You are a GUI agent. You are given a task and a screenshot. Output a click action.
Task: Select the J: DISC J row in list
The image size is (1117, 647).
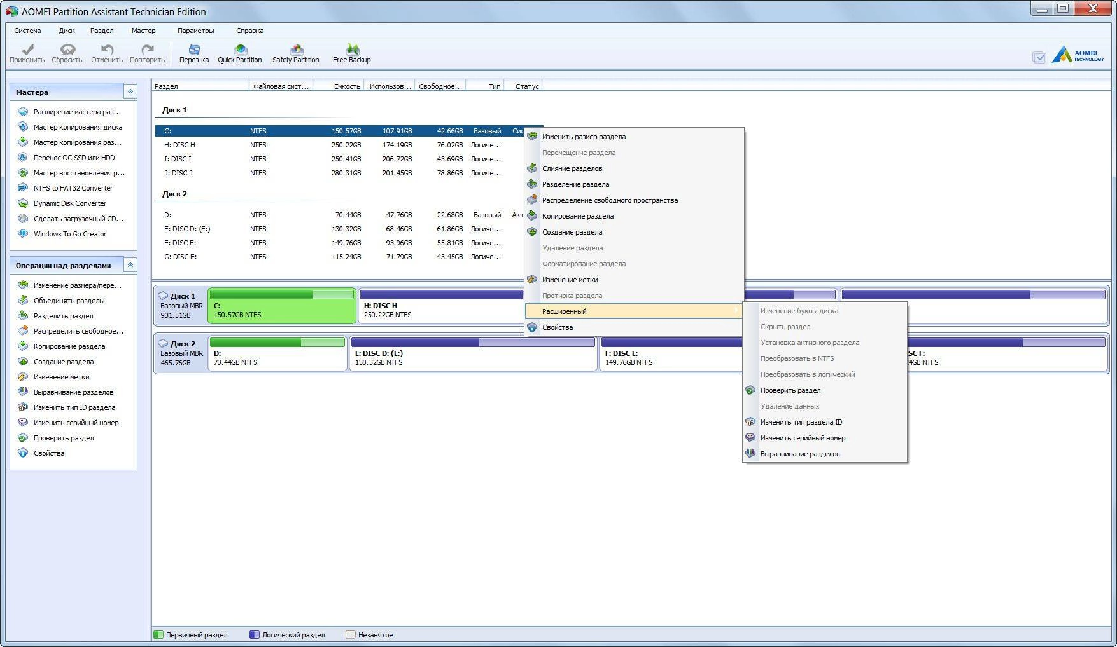(349, 173)
